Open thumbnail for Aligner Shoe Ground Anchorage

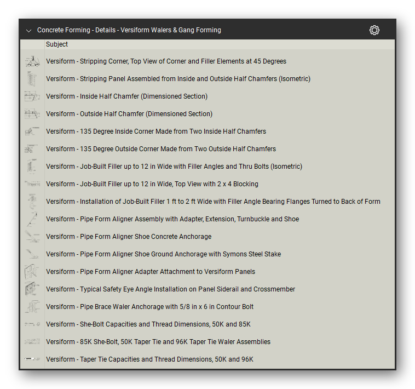tap(32, 254)
